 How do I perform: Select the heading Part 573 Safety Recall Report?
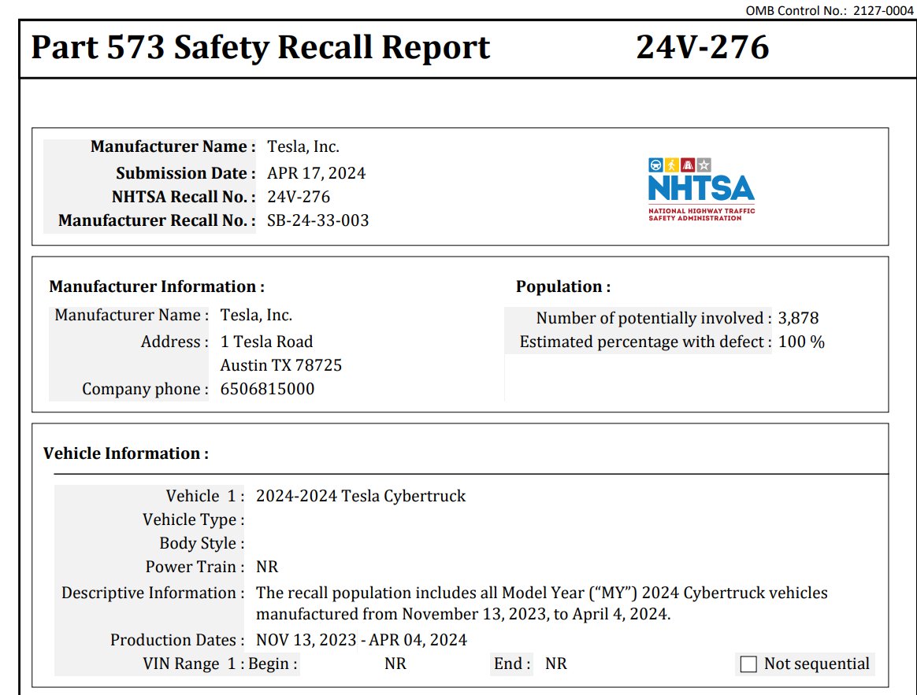260,46
